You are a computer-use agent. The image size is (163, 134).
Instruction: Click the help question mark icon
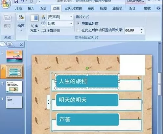[x=158, y=8]
